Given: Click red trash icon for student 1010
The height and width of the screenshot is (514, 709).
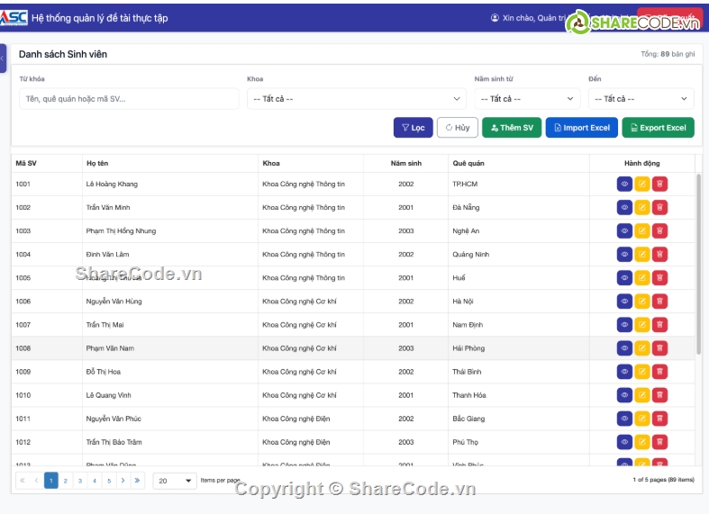Looking at the screenshot, I should click(659, 395).
